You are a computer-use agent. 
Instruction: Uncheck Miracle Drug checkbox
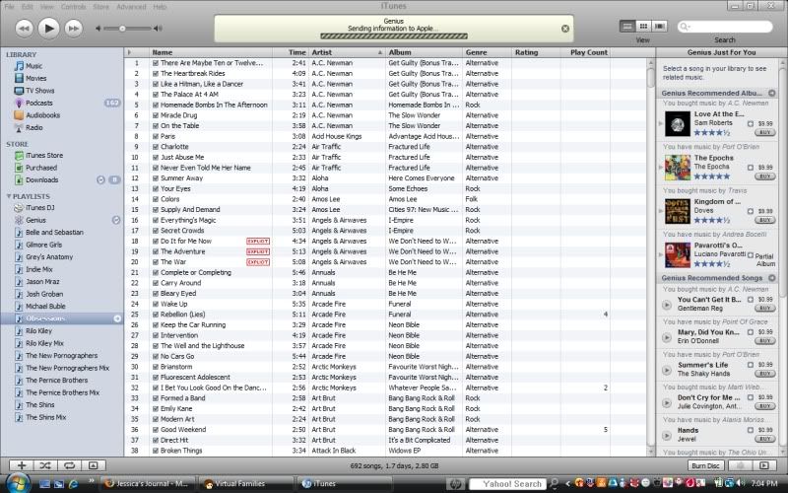click(x=156, y=115)
